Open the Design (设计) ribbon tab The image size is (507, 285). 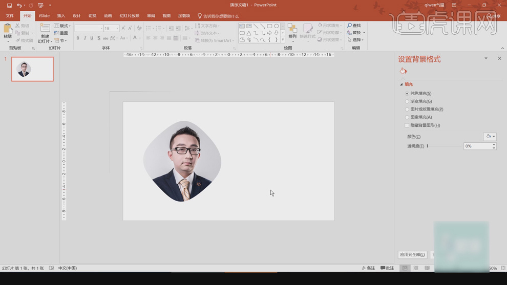(x=76, y=16)
